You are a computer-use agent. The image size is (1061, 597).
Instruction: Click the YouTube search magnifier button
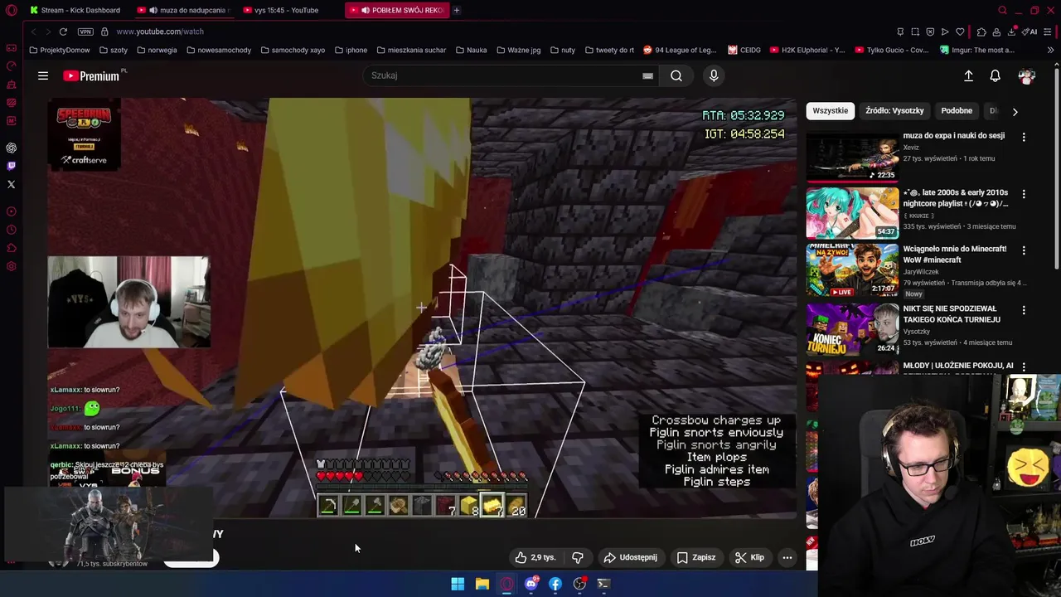click(x=676, y=75)
